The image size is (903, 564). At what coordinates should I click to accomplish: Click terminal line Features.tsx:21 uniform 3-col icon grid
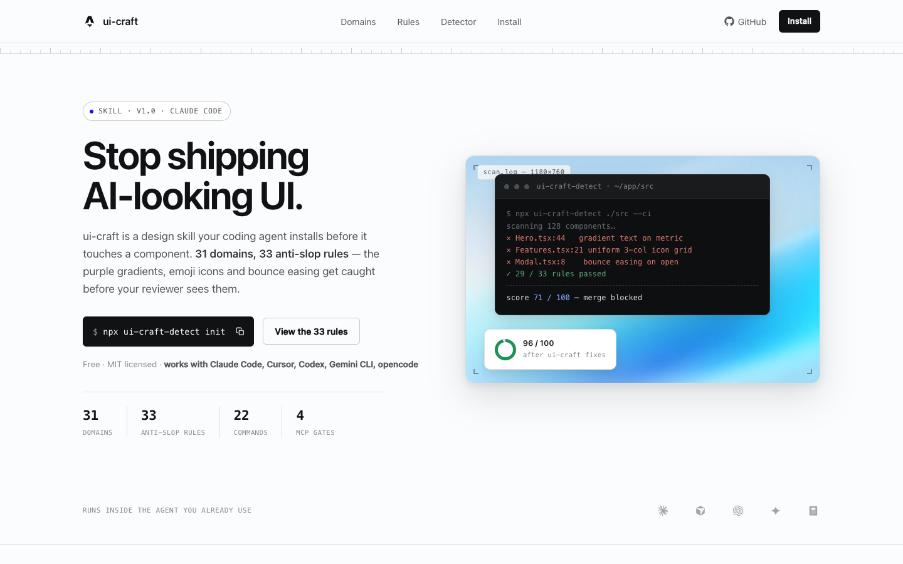click(599, 250)
